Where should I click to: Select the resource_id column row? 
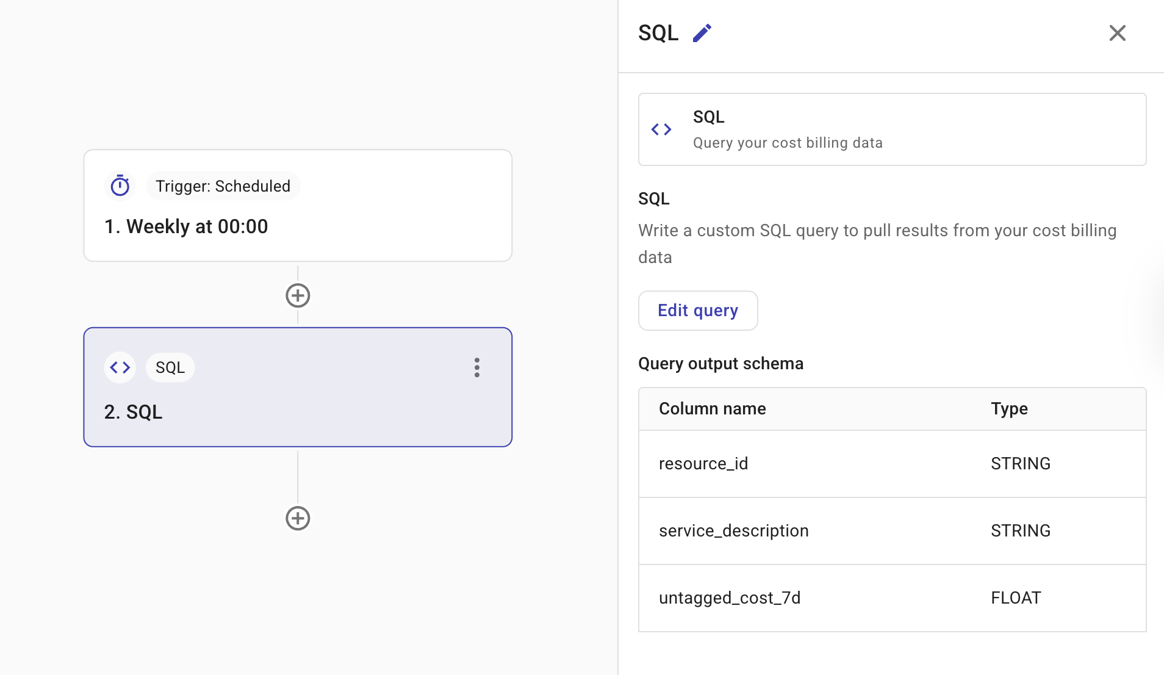tap(893, 464)
